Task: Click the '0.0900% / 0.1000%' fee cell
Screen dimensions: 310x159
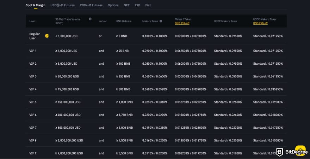Action: point(155,51)
